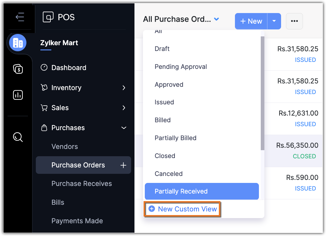Open the bar chart reports icon
Image resolution: width=326 pixels, height=236 pixels.
point(18,95)
